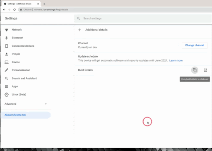
Task: Focus the Search settings field
Action: (x=143, y=19)
